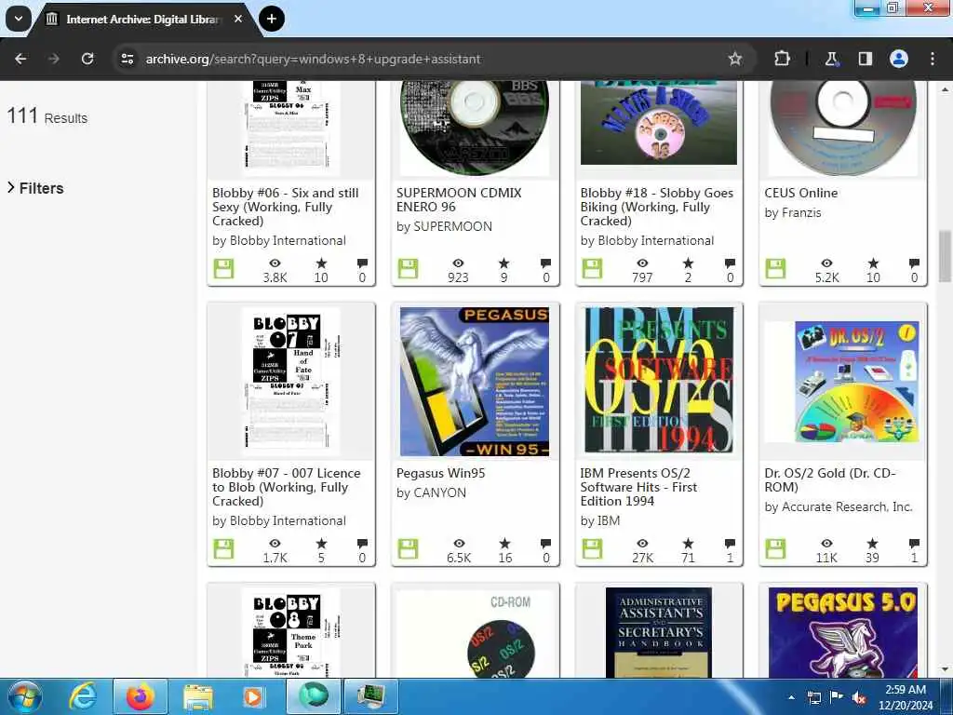The width and height of the screenshot is (953, 715).
Task: Open the site information icon in address bar
Action: click(x=127, y=59)
